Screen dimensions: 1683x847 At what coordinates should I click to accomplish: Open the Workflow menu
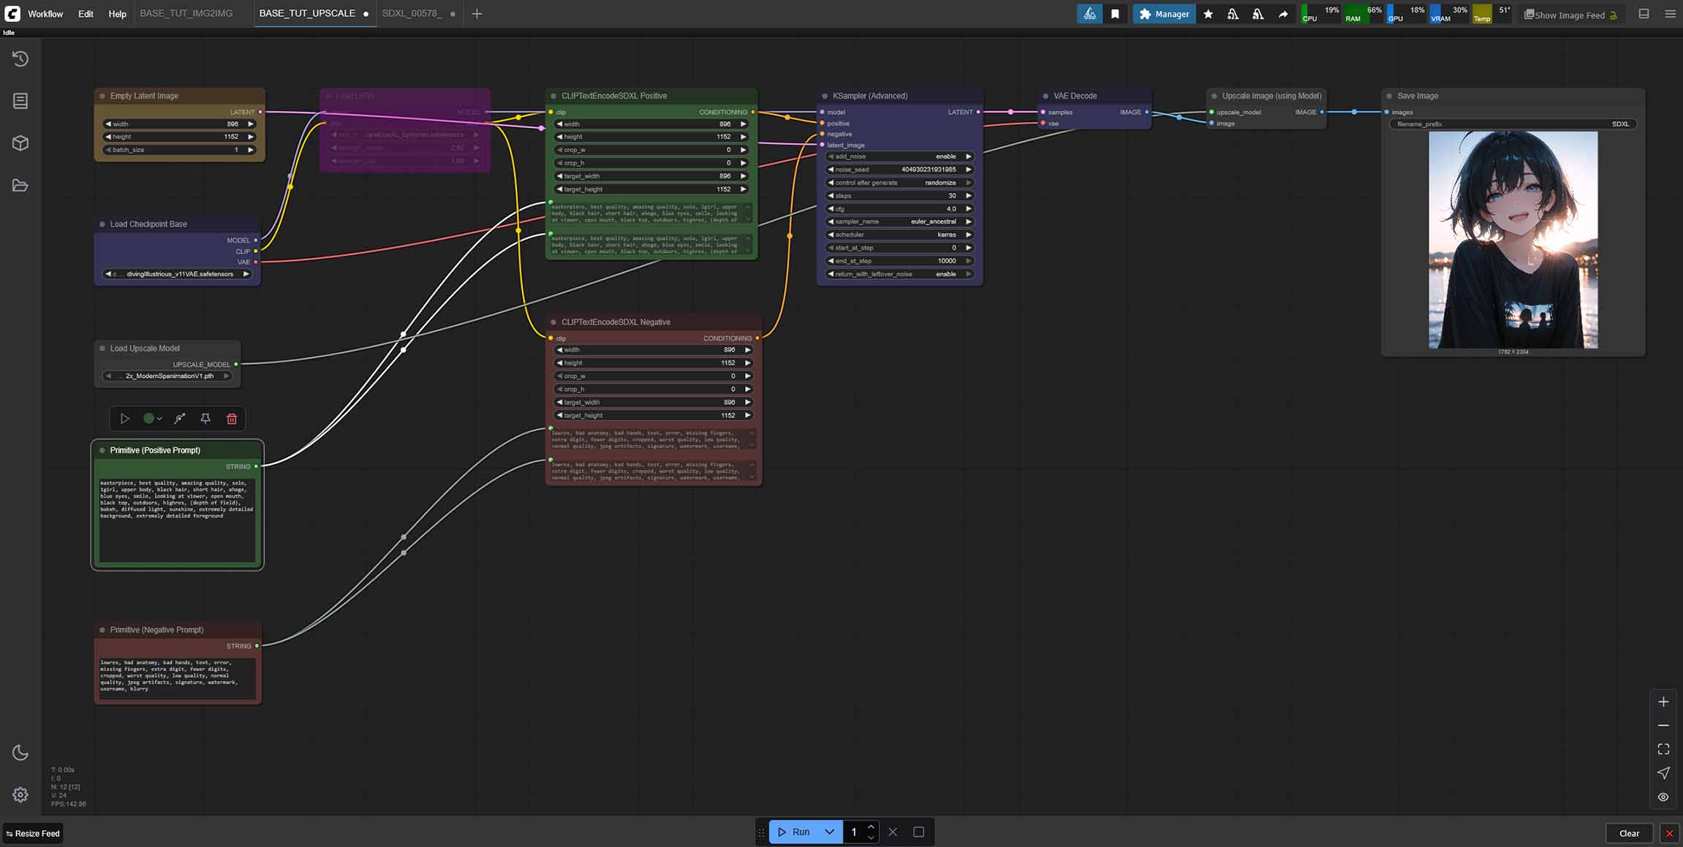45,14
